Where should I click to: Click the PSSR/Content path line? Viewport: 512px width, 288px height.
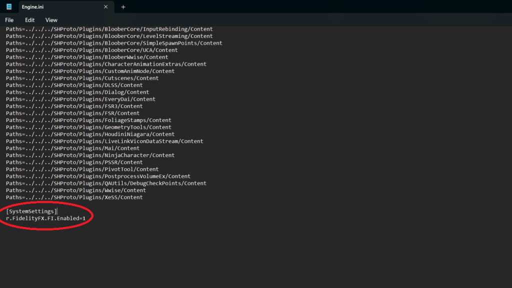tap(74, 162)
